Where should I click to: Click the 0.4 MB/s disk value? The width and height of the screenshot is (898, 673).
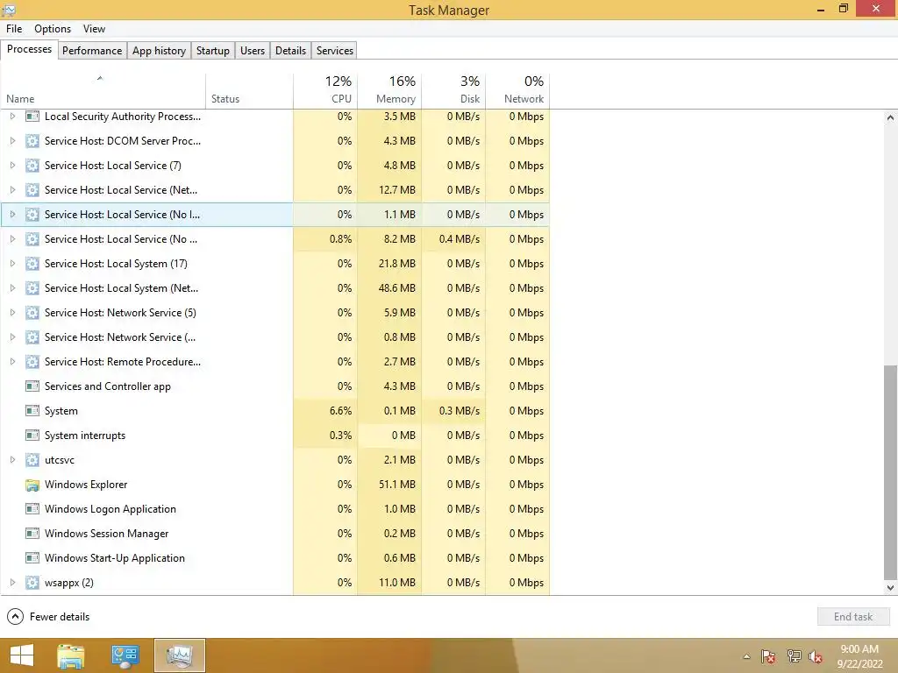coord(460,239)
